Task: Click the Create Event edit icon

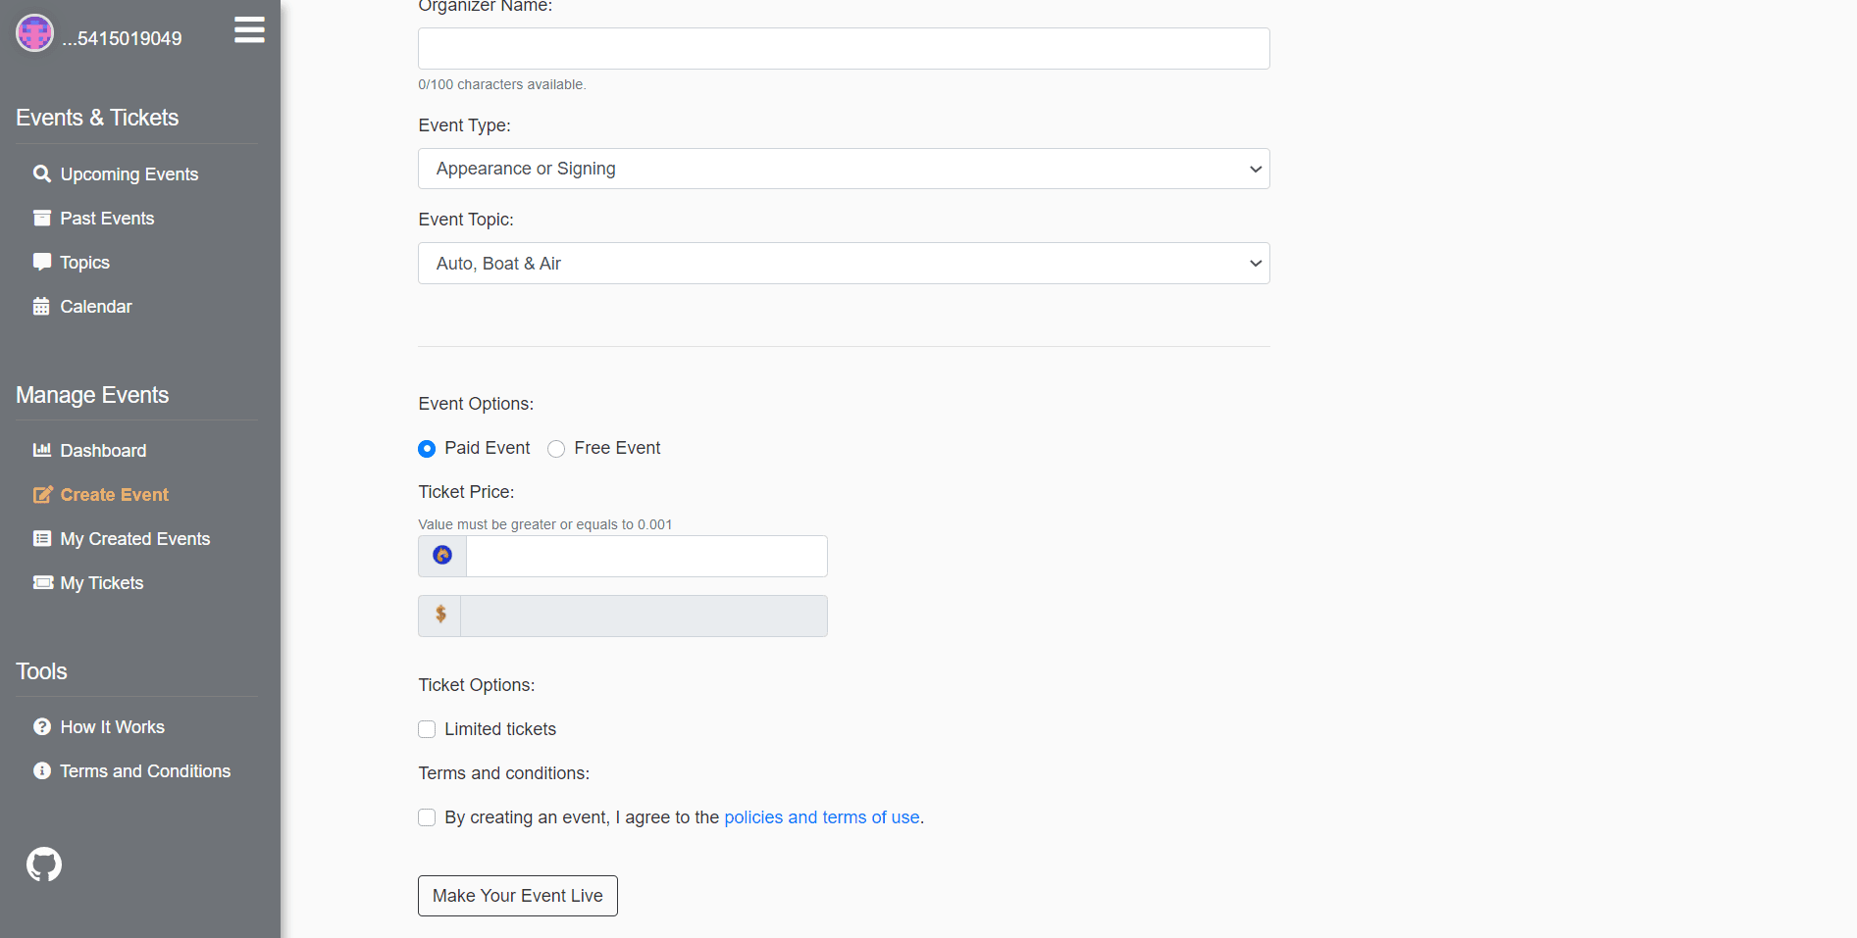Action: 42,494
